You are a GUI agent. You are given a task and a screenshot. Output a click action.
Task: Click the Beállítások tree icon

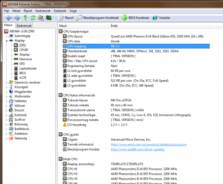11,129
